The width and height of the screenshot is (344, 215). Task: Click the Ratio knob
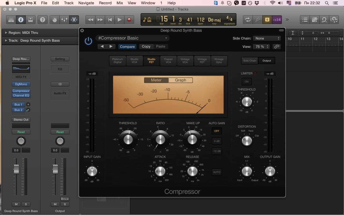[x=160, y=139]
